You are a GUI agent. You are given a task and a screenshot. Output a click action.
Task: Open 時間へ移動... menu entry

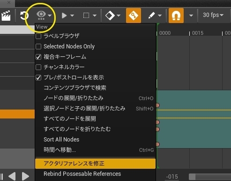coord(95,150)
